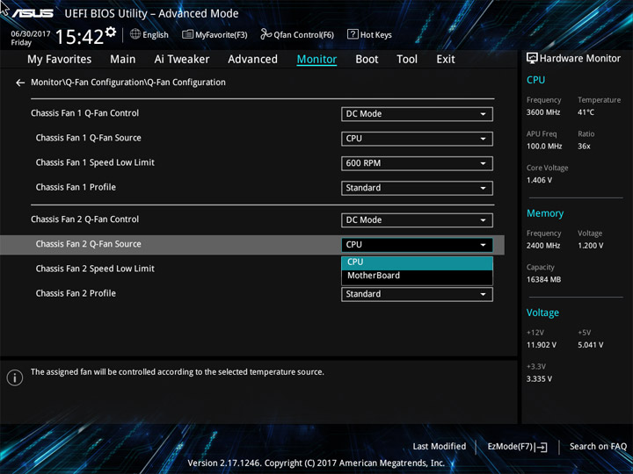Open Search on FAQ link

click(598, 447)
